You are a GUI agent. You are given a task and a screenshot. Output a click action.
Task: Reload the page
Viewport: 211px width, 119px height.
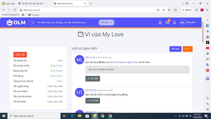15,10
